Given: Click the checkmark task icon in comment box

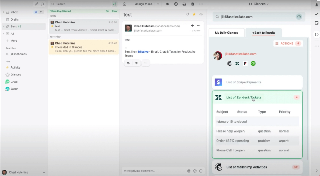Looking at the screenshot, I should click(x=195, y=171).
